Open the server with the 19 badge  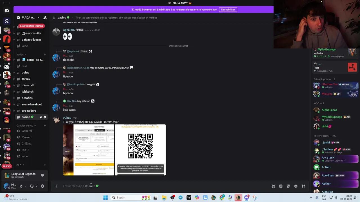[x=7, y=48]
